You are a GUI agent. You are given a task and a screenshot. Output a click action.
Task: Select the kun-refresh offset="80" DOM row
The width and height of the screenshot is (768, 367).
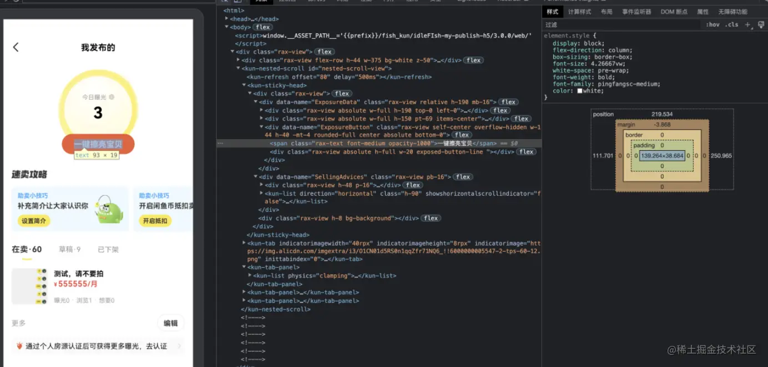click(339, 77)
